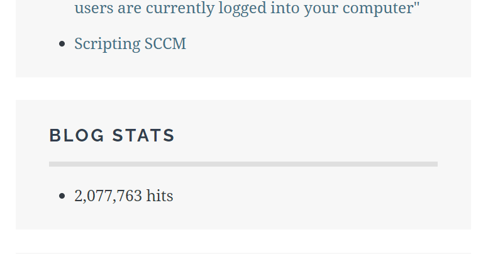Click empty space right of the hits count
The image size is (488, 254).
302,196
